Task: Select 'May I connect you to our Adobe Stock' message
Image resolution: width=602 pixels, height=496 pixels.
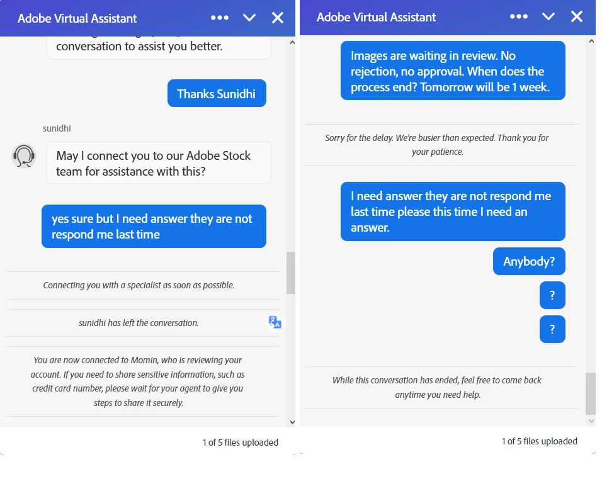Action: (x=159, y=163)
